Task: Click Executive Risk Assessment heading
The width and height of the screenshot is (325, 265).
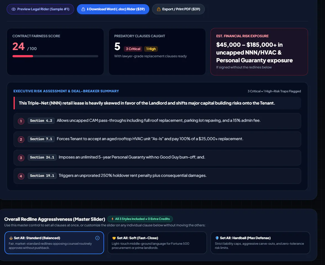Action: point(66,91)
